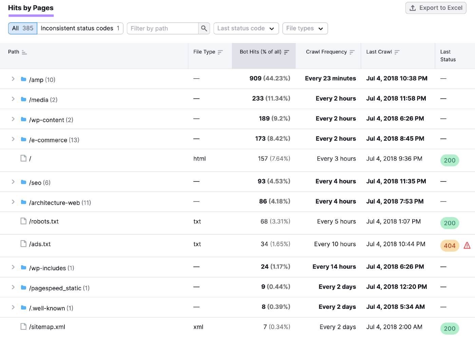Sort by Crawl Frequency
This screenshot has width=475, height=339.
pos(352,52)
